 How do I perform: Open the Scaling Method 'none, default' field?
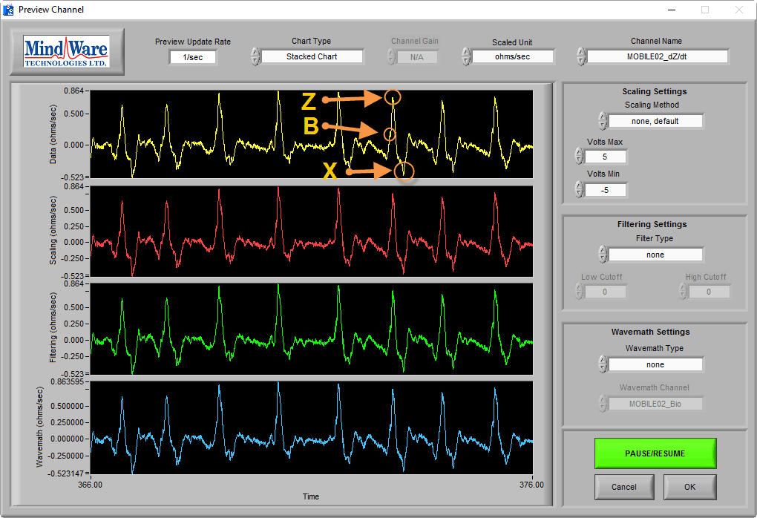pos(655,121)
